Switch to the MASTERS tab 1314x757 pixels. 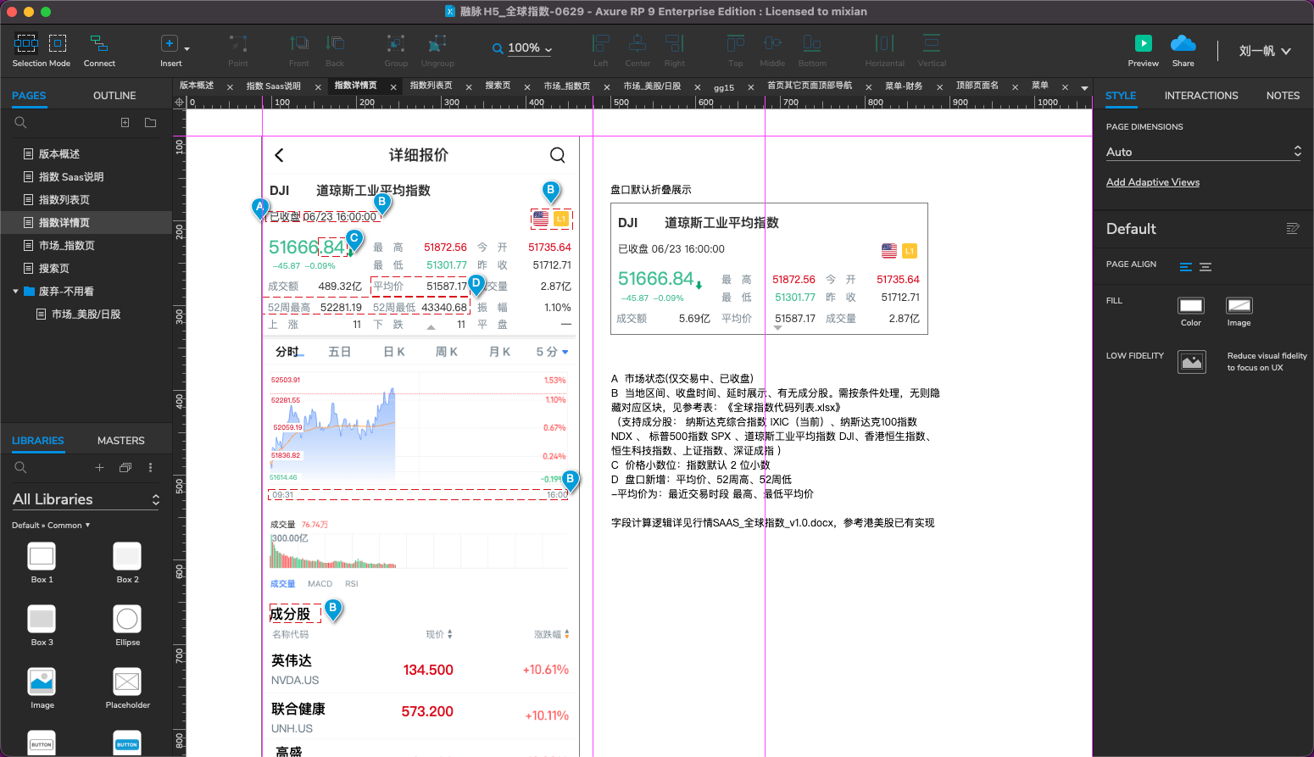pos(121,441)
